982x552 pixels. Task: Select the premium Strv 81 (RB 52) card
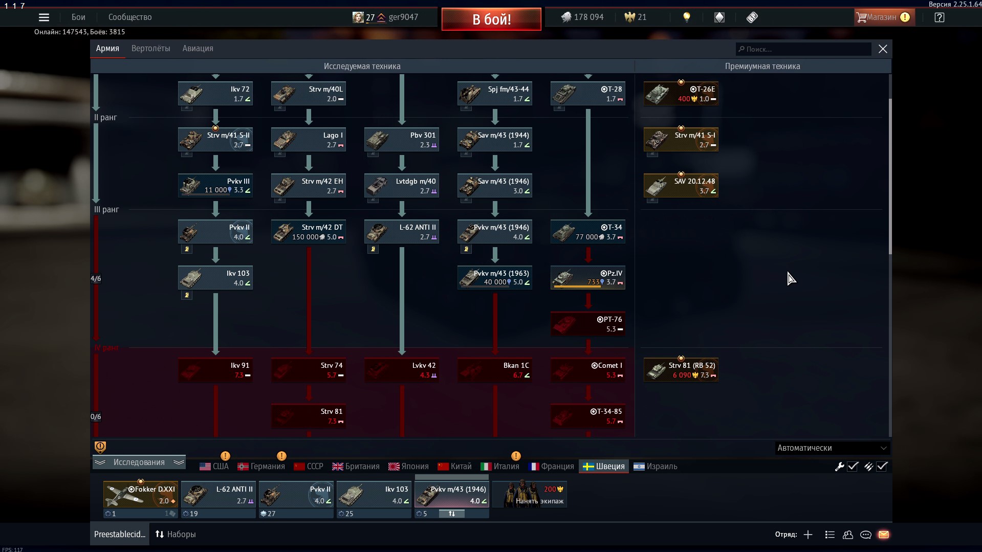681,370
